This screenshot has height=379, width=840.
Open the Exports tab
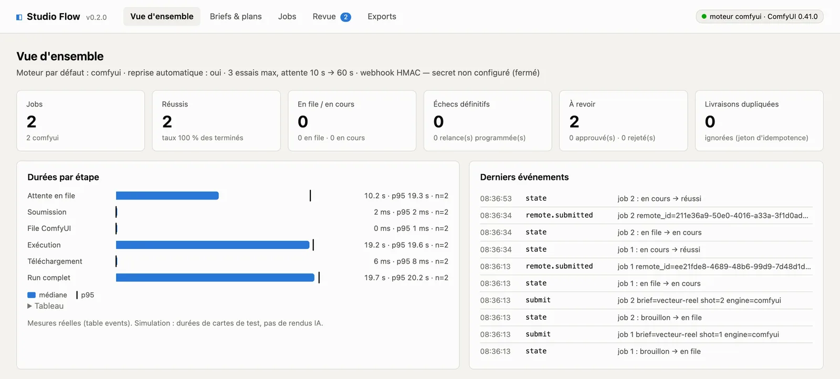click(382, 17)
